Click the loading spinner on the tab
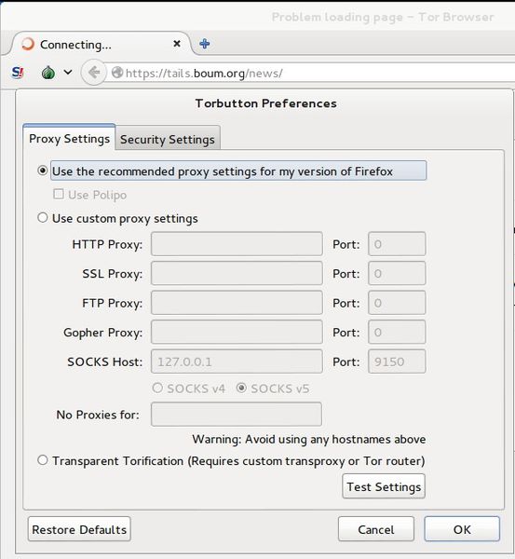 (27, 44)
